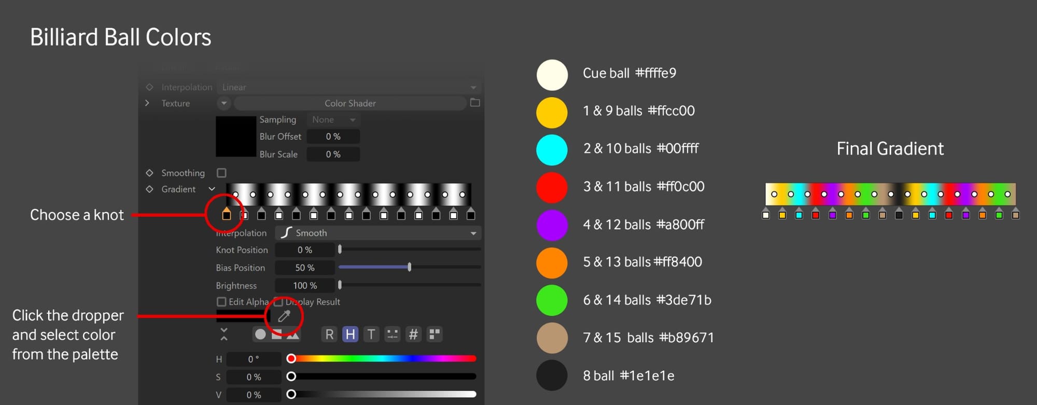The height and width of the screenshot is (405, 1037).
Task: Pick the cream Cue ball color circle
Action: point(552,75)
